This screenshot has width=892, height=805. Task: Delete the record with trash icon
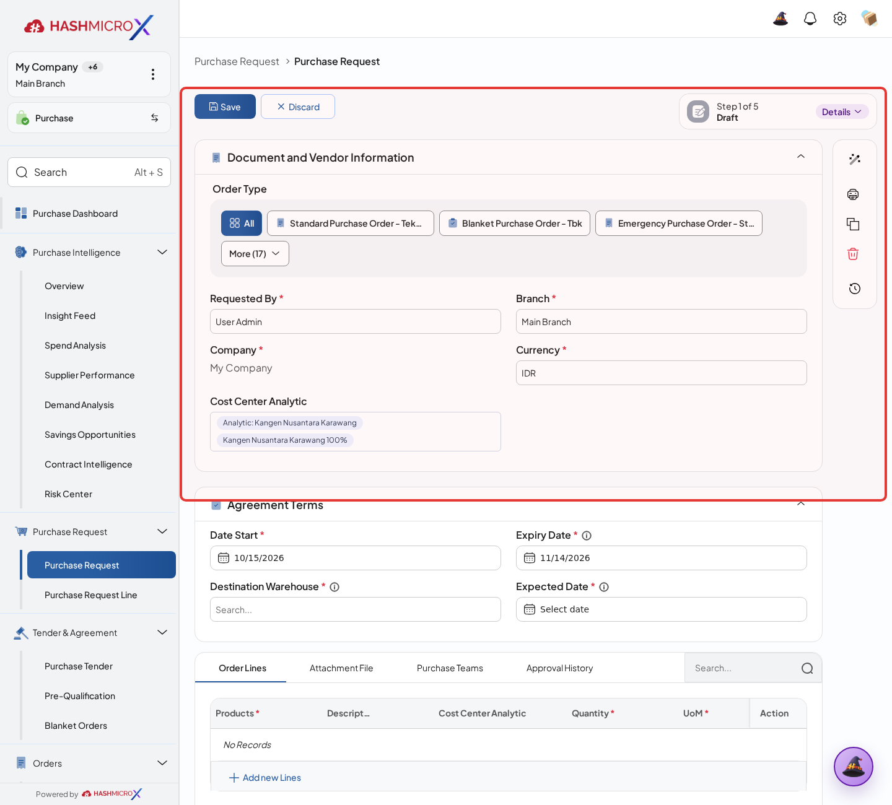[853, 254]
